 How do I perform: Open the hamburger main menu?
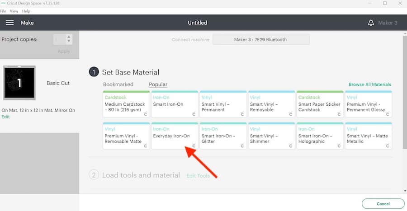pyautogui.click(x=9, y=23)
